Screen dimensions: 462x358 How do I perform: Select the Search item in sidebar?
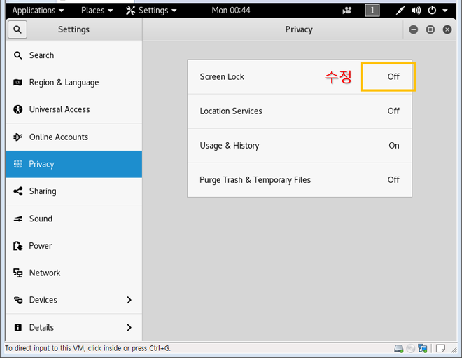pos(73,55)
